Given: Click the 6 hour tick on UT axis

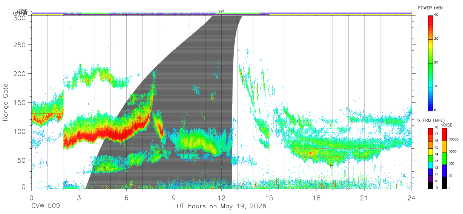Looking at the screenshot, I should 126,198.
